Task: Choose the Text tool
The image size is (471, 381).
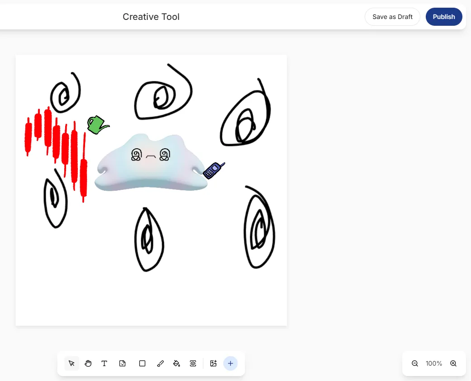Action: pos(104,363)
